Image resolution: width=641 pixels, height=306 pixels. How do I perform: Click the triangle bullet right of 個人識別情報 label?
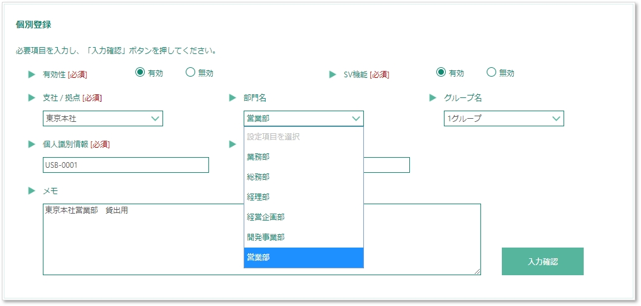click(232, 144)
